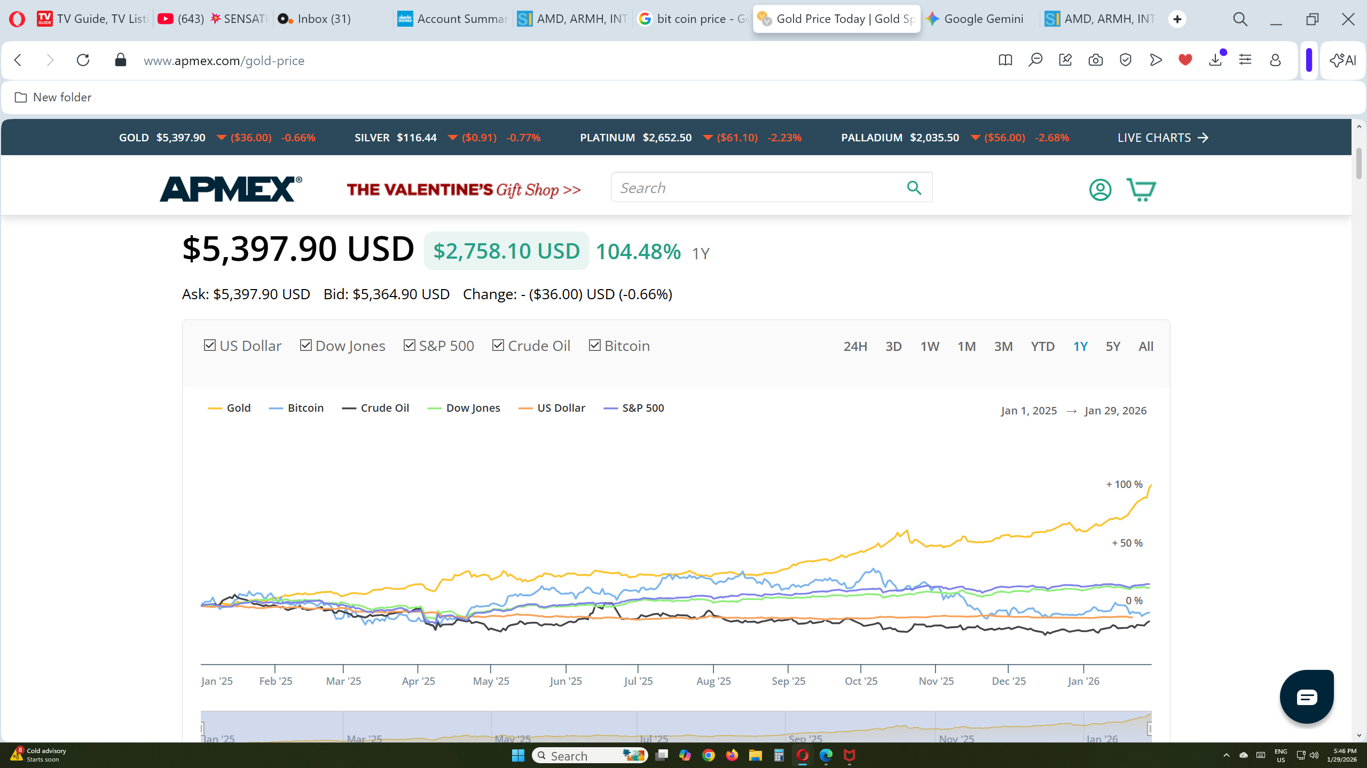Image resolution: width=1367 pixels, height=768 pixels.
Task: Open the chat bubble widget
Action: coord(1306,697)
